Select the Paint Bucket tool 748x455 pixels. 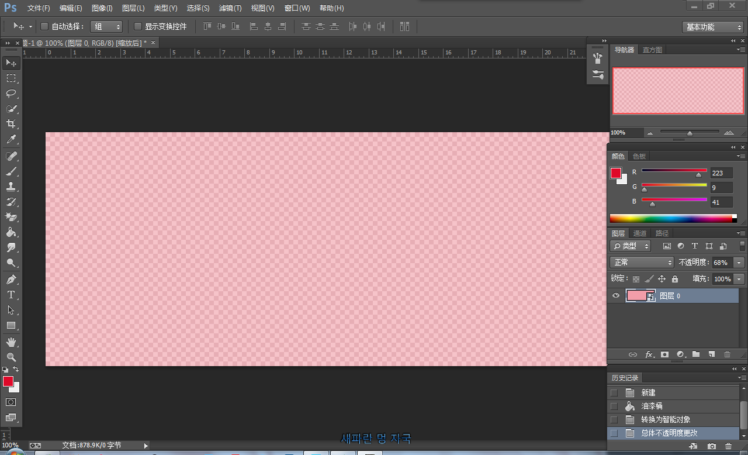tap(11, 232)
